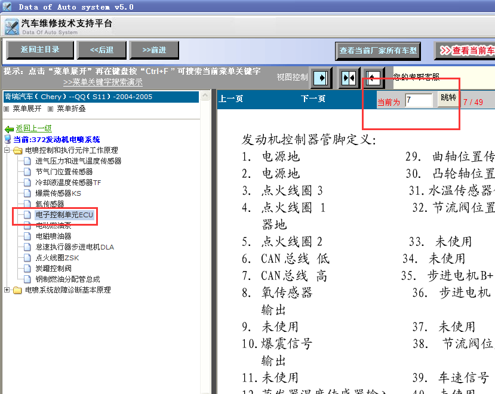495x394 pixels.
Task: Click the 返回主目录 button
Action: pos(40,50)
